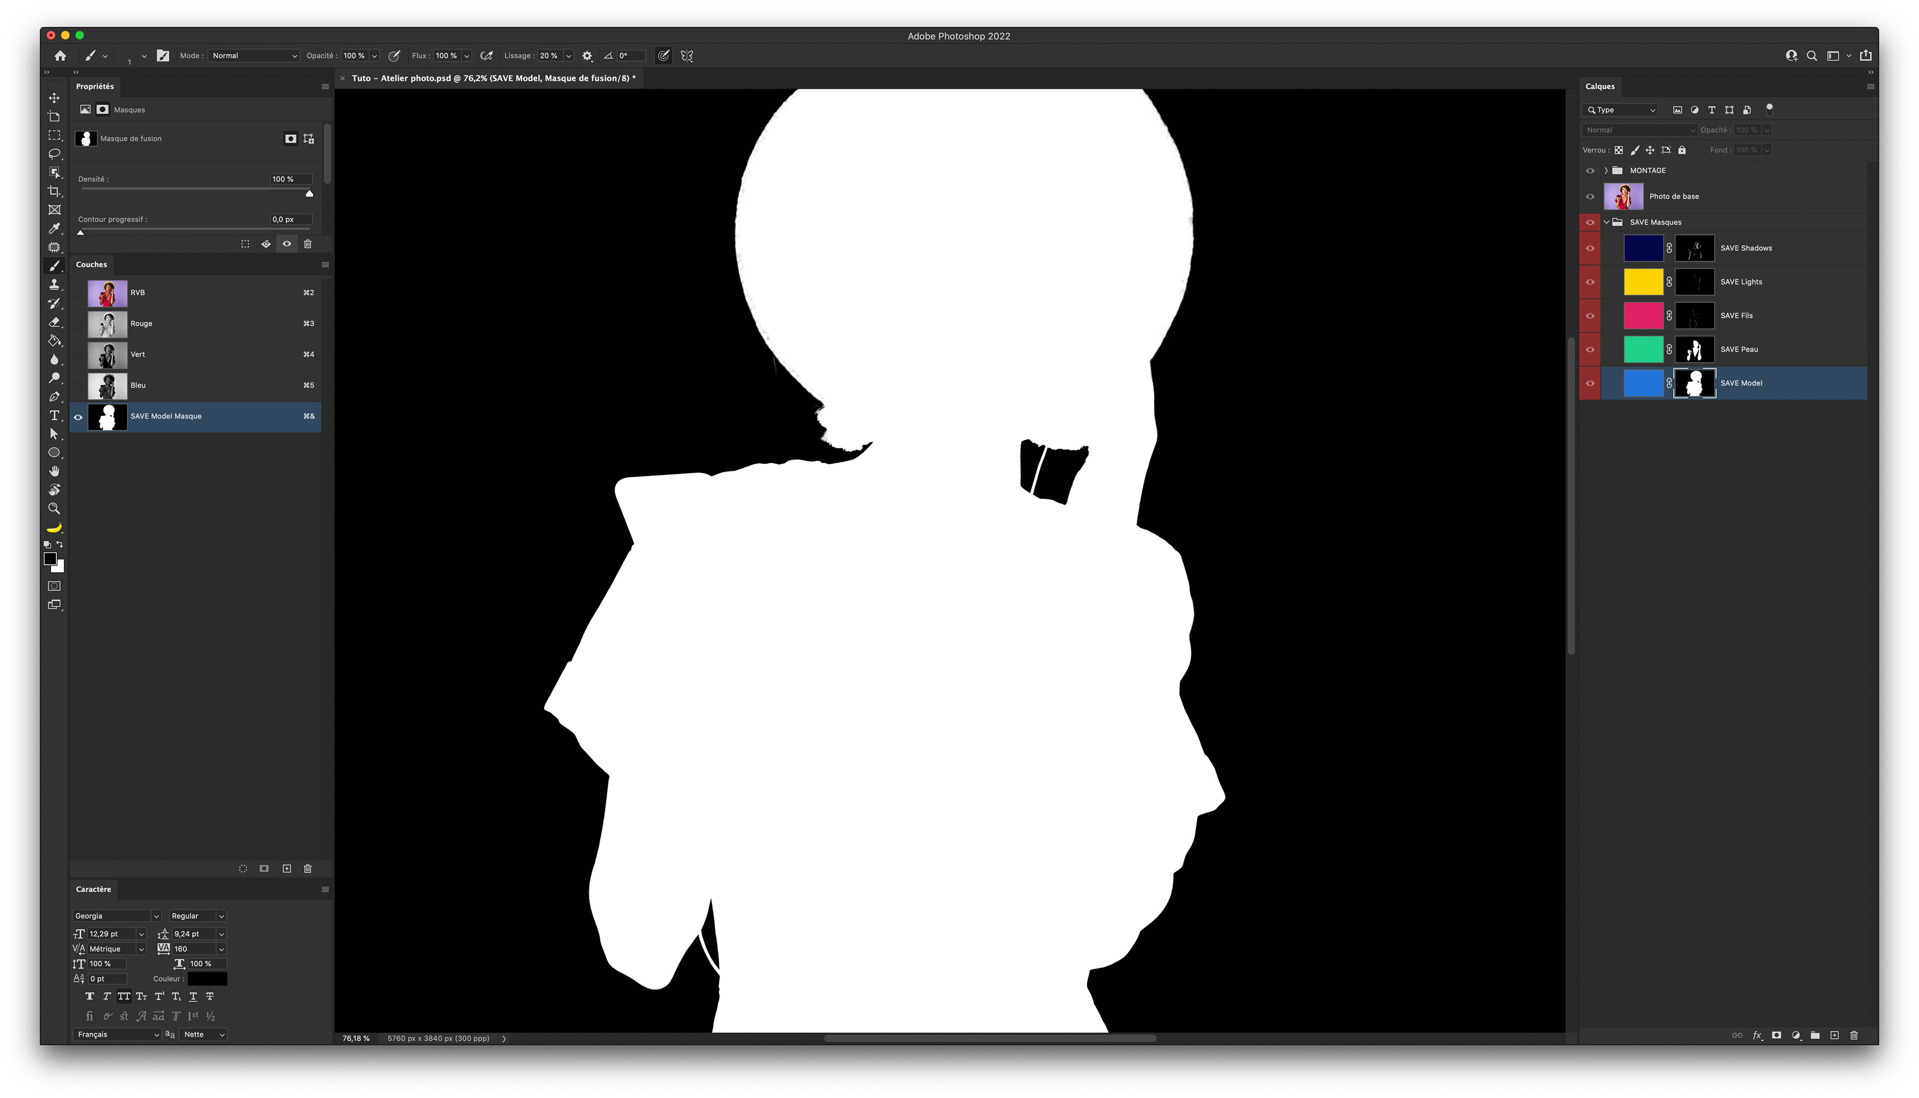Open the share icon top right
The width and height of the screenshot is (1919, 1098).
click(x=1866, y=56)
